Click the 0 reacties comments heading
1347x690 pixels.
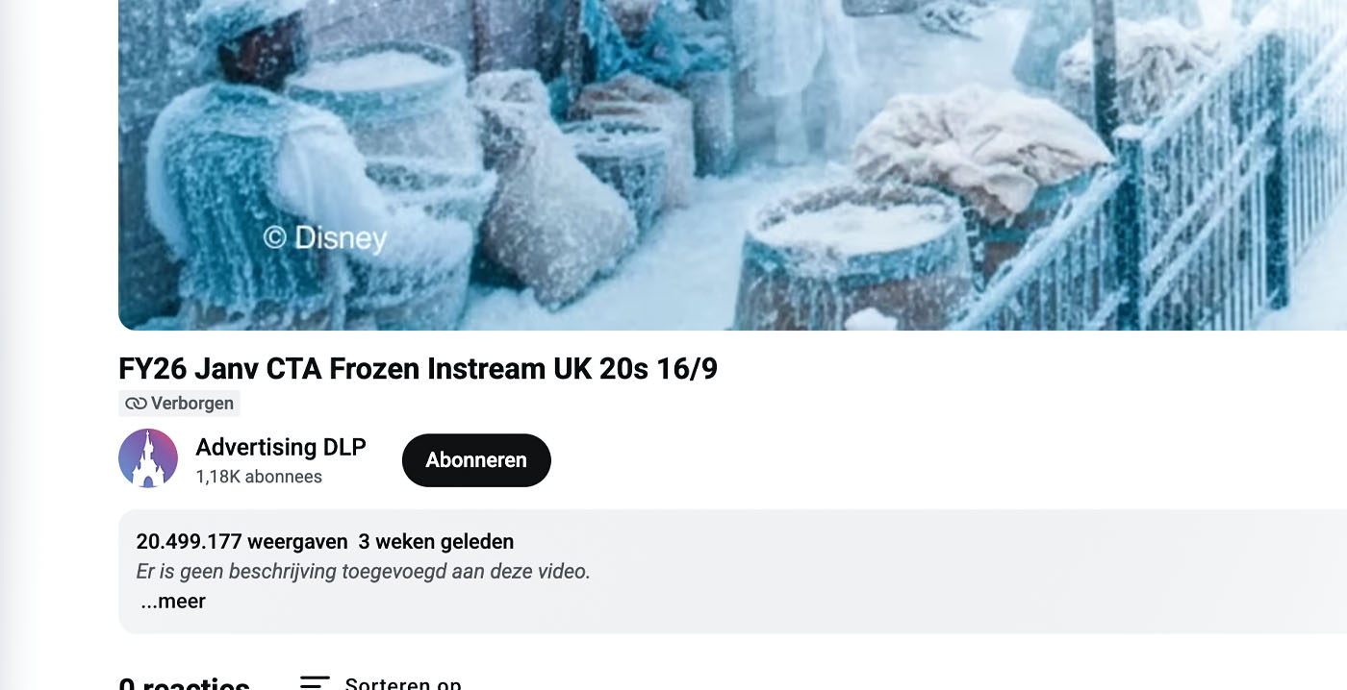click(184, 683)
